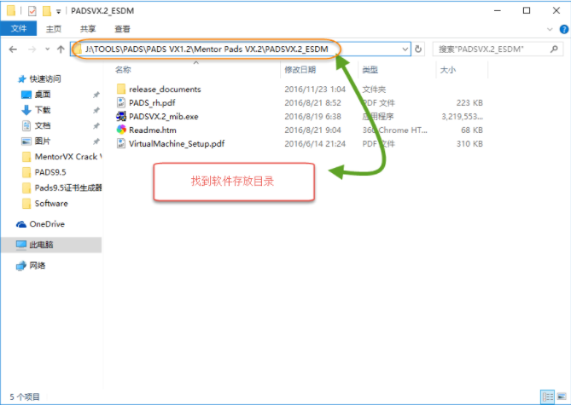The width and height of the screenshot is (571, 405).
Task: Go back using the back arrow
Action: [x=13, y=49]
